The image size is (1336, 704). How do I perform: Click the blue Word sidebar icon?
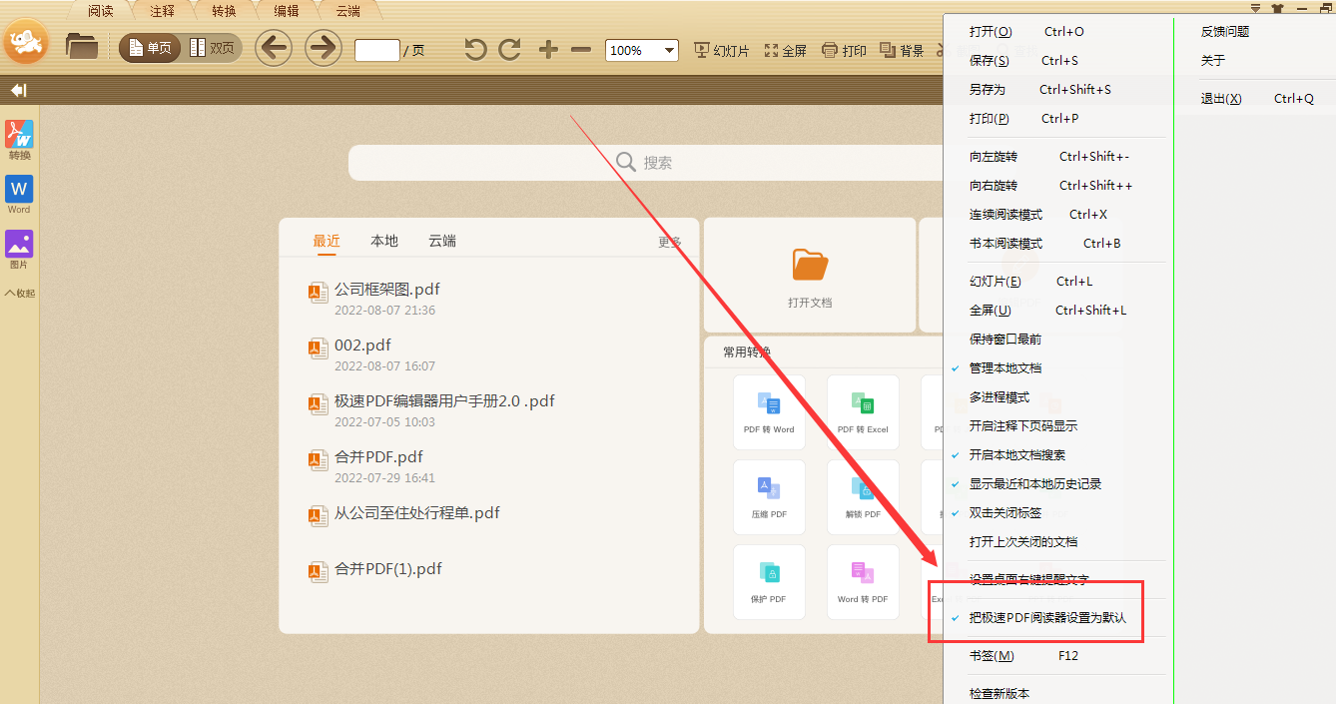tap(19, 195)
